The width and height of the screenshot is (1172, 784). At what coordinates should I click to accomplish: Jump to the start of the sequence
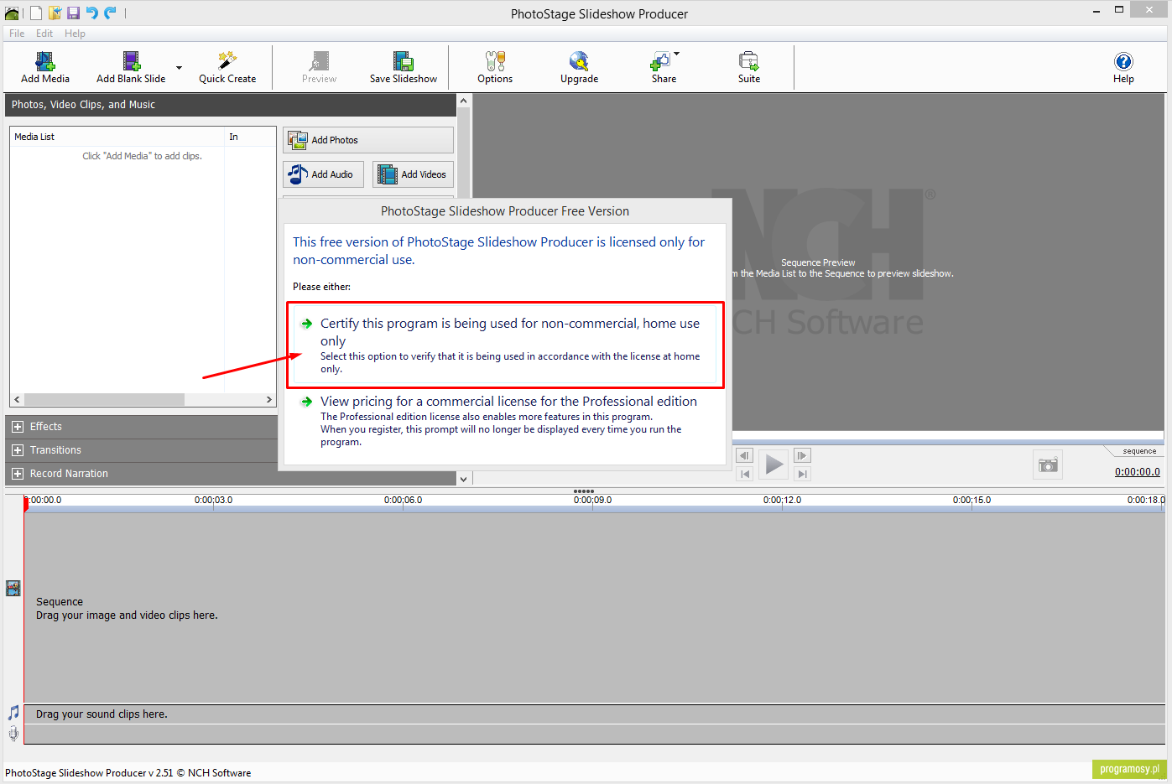point(744,475)
